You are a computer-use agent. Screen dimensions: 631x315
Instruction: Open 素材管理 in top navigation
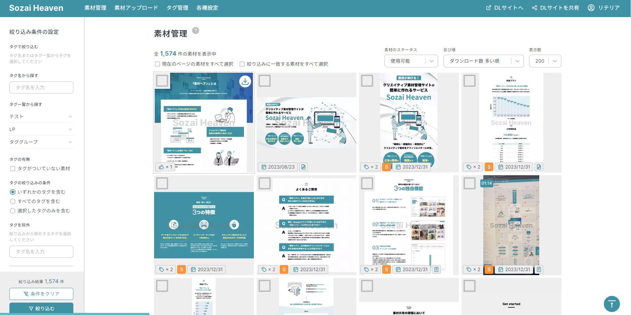click(x=95, y=8)
